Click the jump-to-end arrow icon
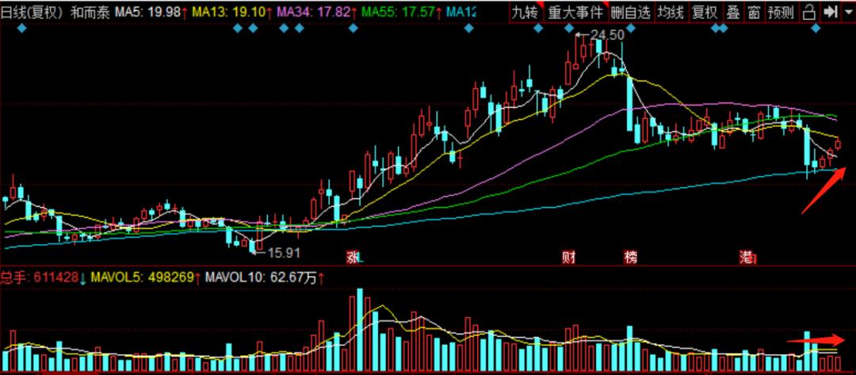The image size is (856, 375). 830,12
